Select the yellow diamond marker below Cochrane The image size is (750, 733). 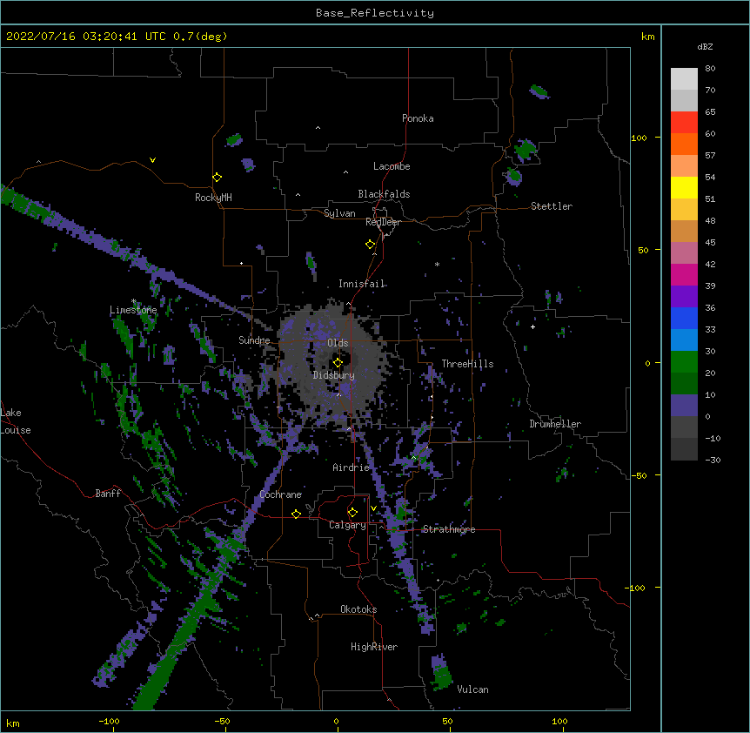pyautogui.click(x=296, y=514)
